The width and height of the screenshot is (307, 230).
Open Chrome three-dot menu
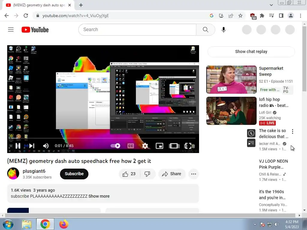tap(300, 16)
